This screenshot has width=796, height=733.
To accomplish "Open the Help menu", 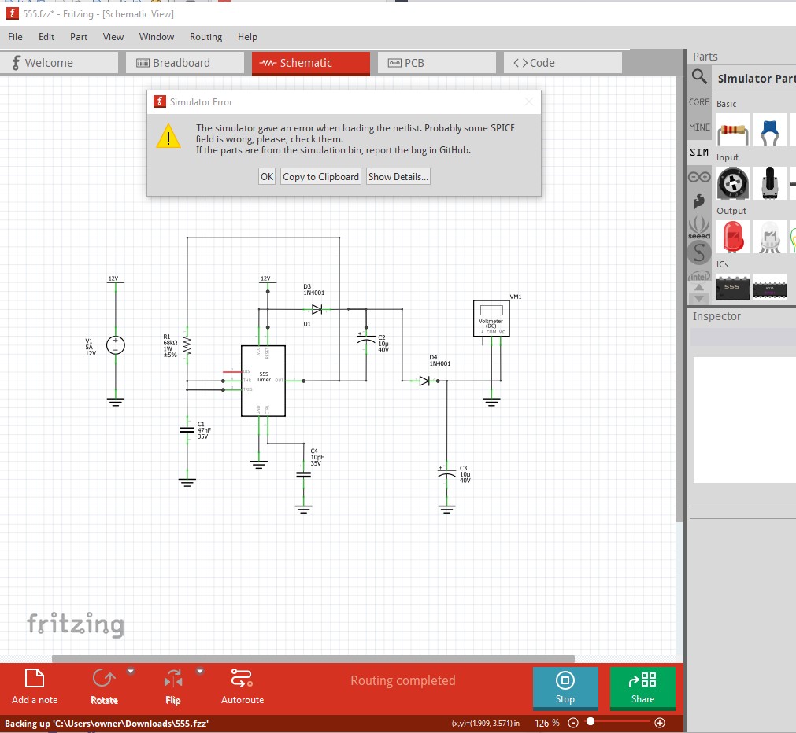I will tap(247, 36).
